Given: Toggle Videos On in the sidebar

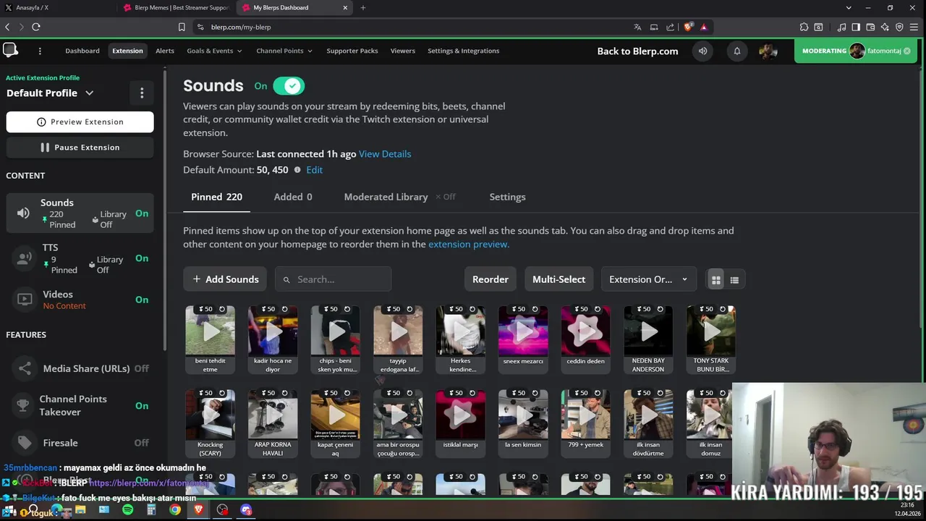Looking at the screenshot, I should [142, 300].
